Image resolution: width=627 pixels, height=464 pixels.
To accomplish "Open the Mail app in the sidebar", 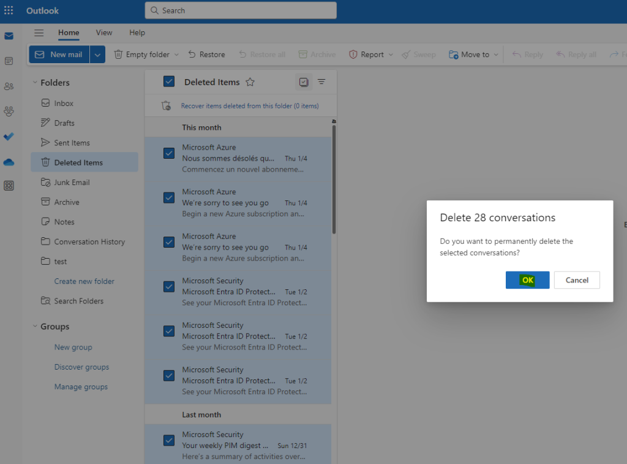I will 9,36.
